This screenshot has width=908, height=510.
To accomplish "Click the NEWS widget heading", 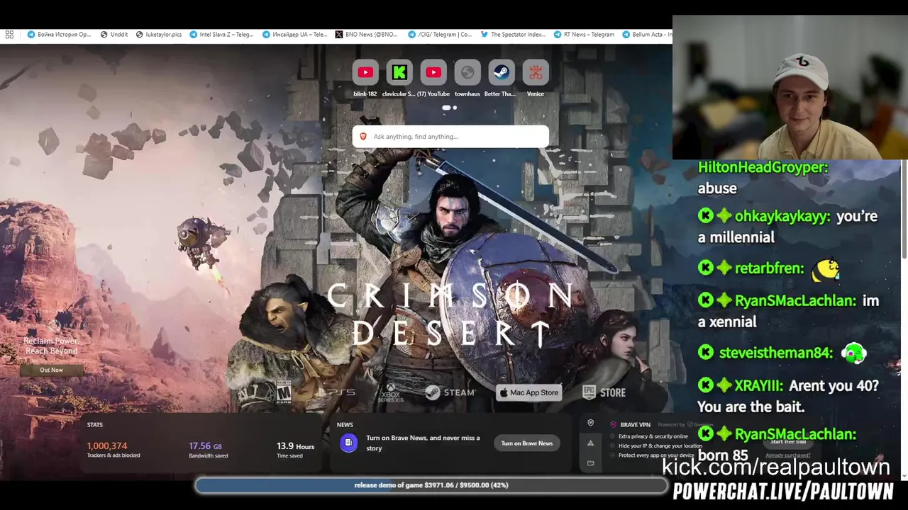I will coord(345,425).
